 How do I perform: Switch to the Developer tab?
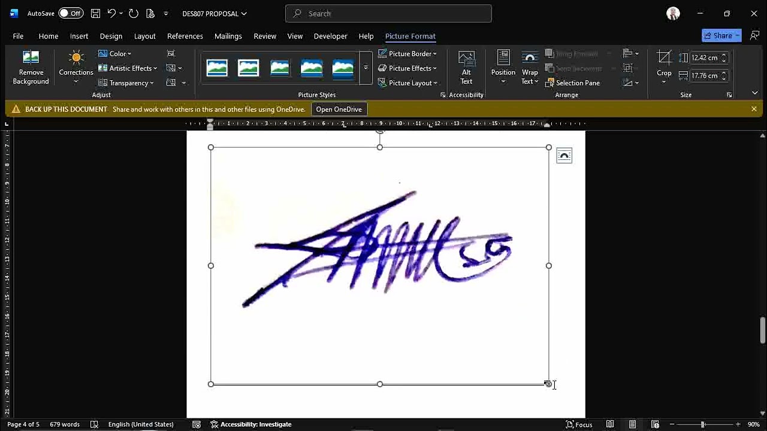[x=331, y=36]
